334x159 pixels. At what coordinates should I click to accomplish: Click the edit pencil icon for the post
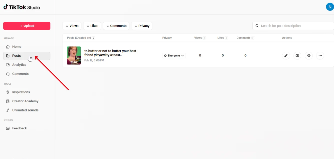pyautogui.click(x=286, y=55)
